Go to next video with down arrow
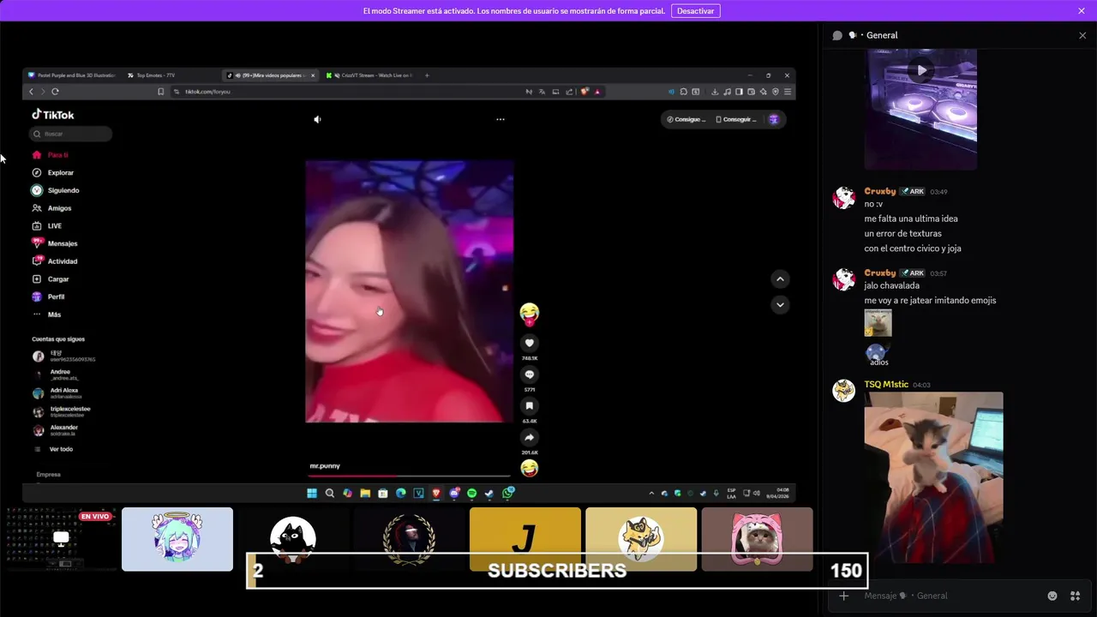The height and width of the screenshot is (617, 1097). [x=780, y=304]
